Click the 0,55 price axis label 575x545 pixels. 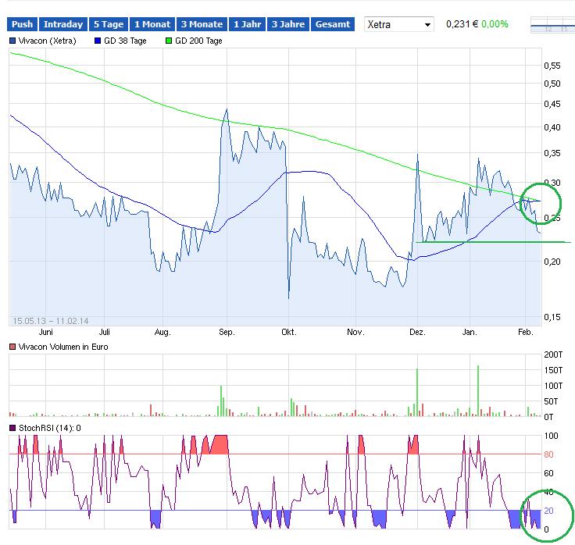552,66
